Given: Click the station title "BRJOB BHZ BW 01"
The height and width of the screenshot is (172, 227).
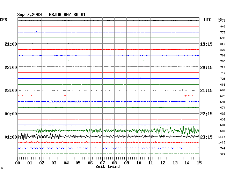Looking at the screenshot, I should 67,15.
